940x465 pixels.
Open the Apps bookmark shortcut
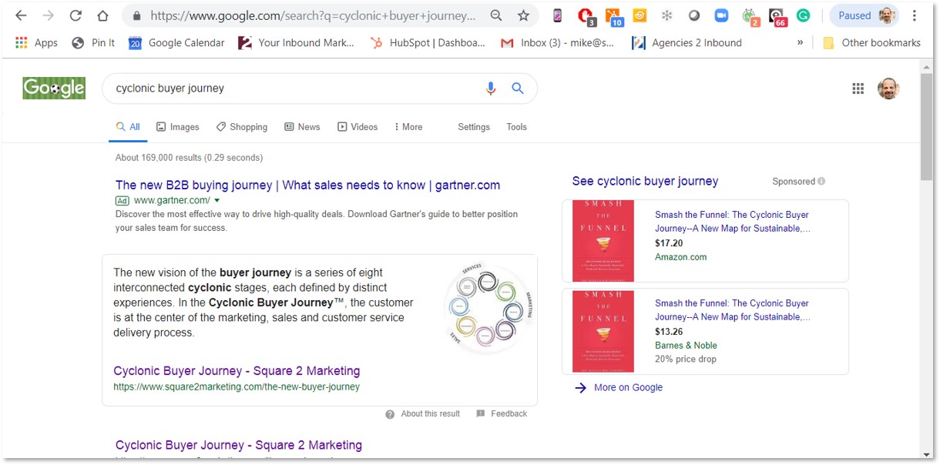36,43
